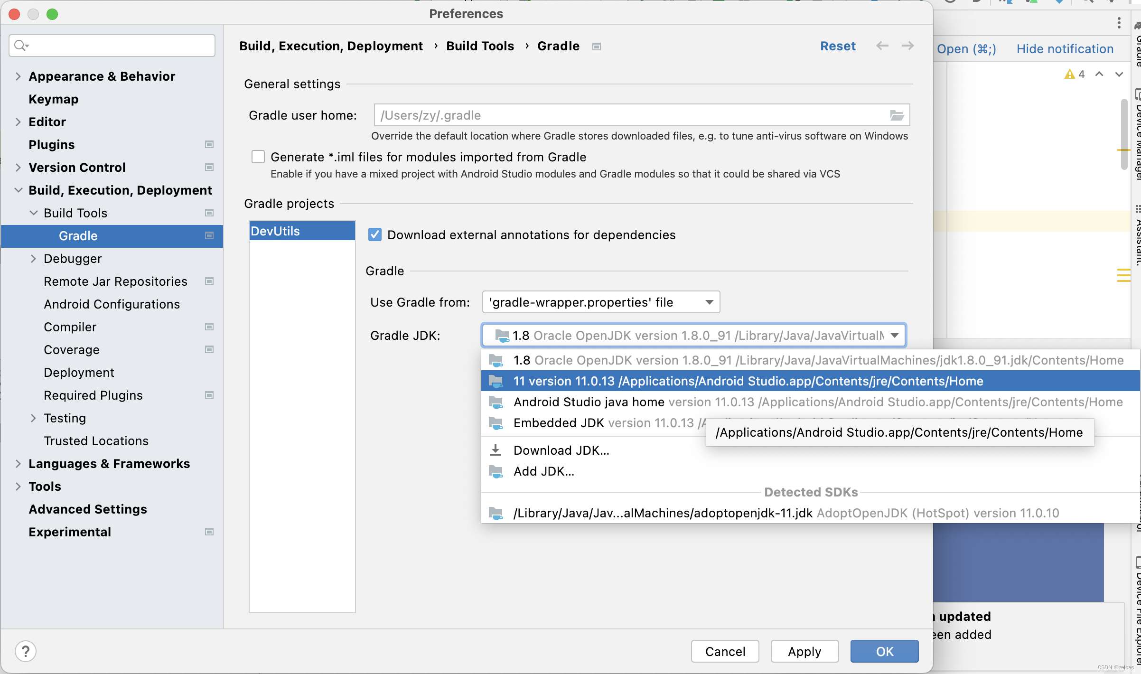Collapse Build, Execution, Deployment section

[18, 190]
